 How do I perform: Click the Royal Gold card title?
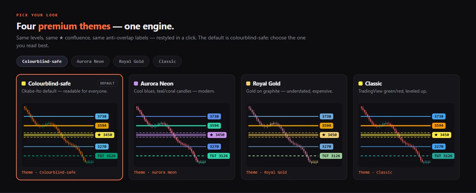point(267,84)
